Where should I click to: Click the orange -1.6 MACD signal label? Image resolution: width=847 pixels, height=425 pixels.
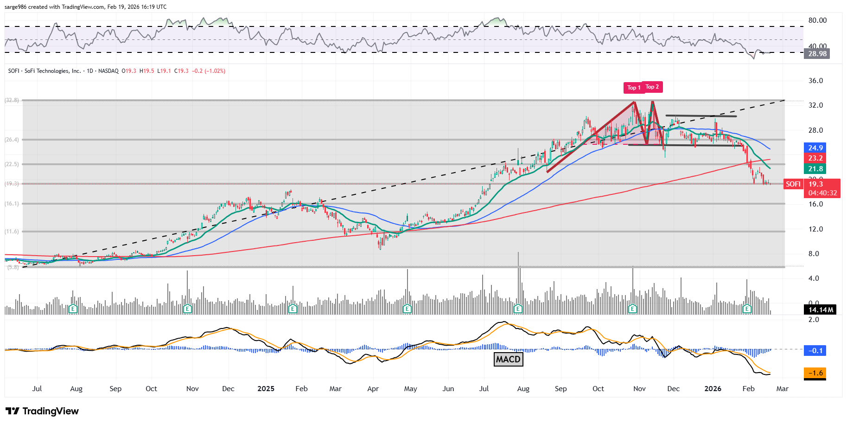point(815,373)
